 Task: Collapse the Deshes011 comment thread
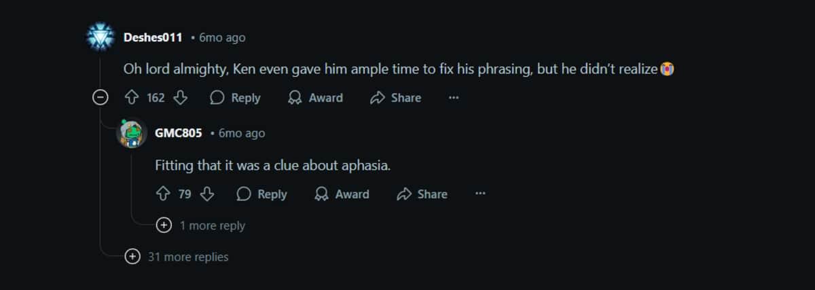coord(101,98)
